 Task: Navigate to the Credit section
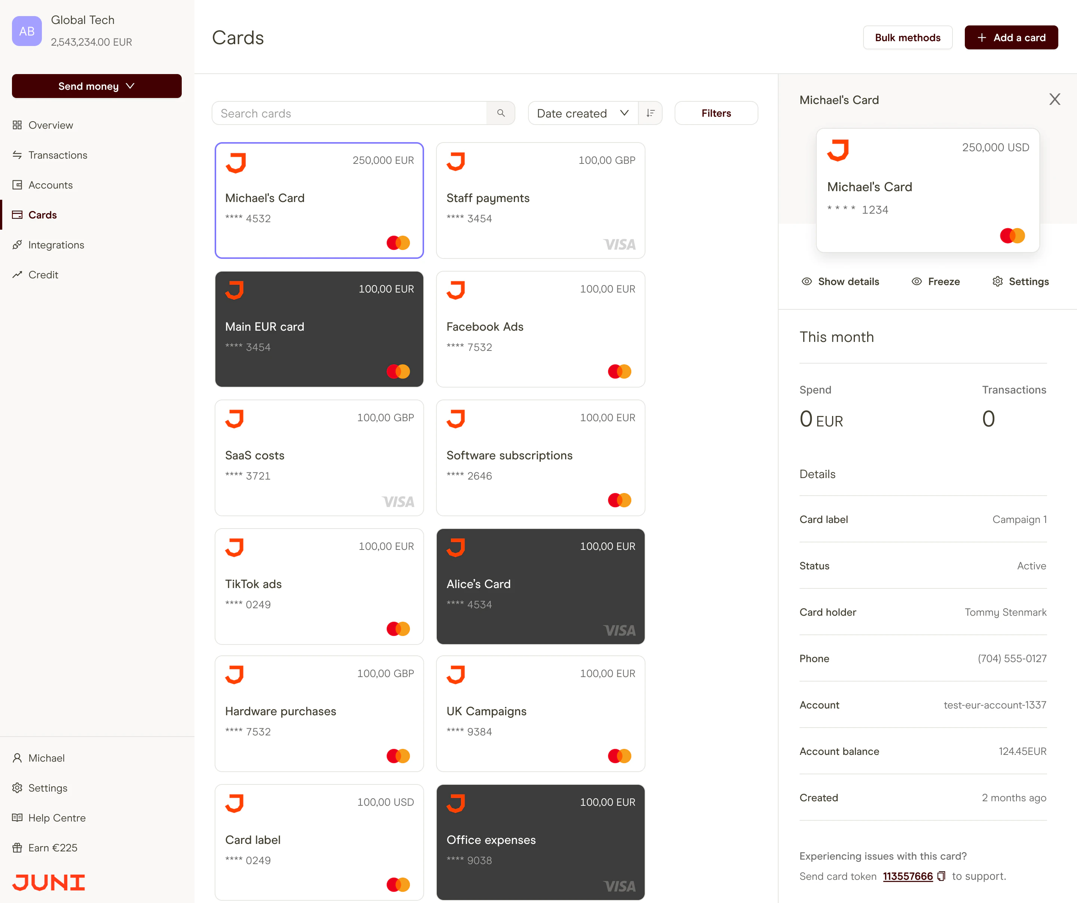[x=43, y=275]
